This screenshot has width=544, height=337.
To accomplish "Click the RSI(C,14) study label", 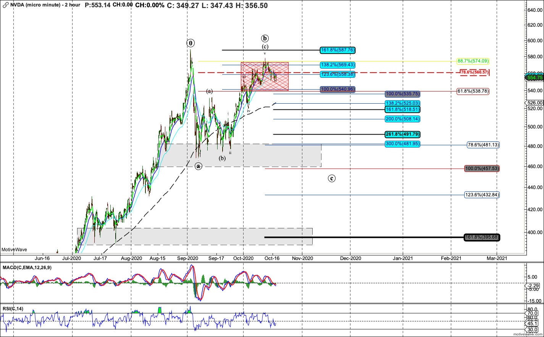I will (12, 308).
